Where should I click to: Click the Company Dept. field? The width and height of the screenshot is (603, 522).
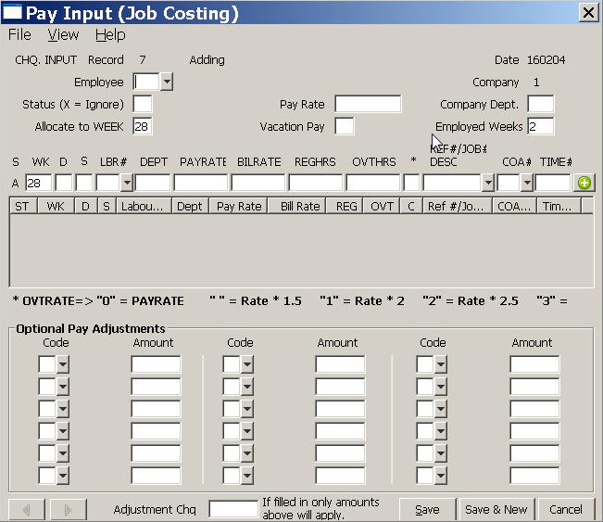tap(541, 104)
